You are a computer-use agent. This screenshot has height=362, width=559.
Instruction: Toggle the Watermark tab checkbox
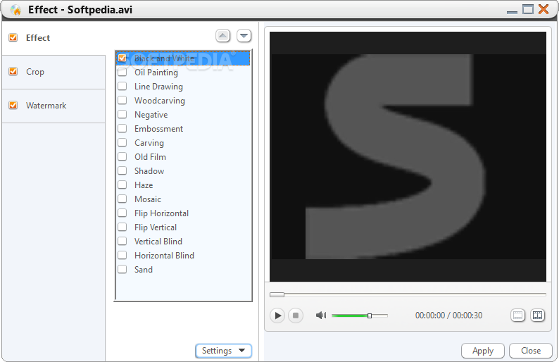[x=13, y=105]
